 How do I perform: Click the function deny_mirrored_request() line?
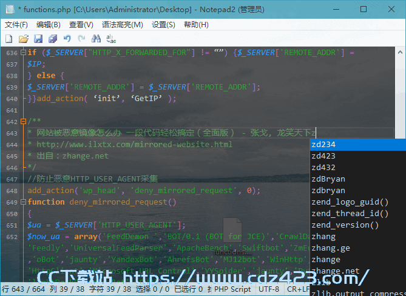[102, 202]
